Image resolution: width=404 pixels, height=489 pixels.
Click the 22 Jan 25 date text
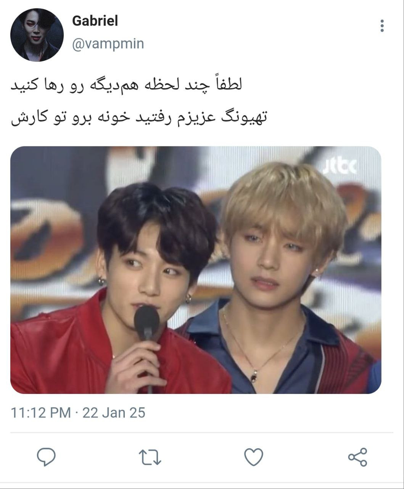coord(114,413)
